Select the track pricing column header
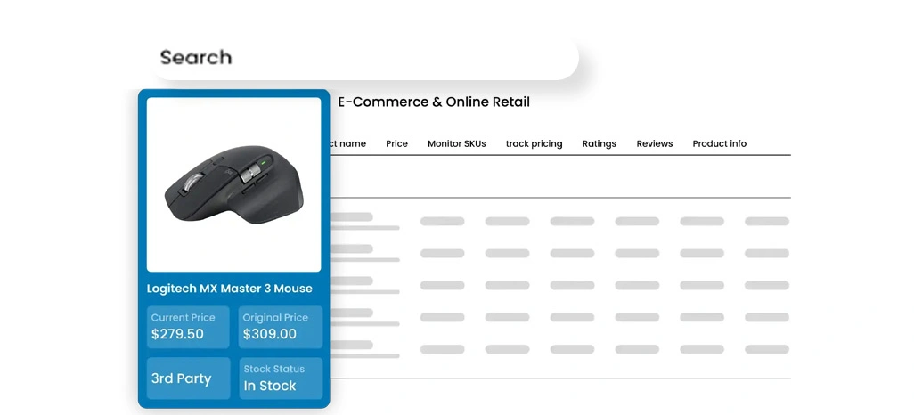 [534, 143]
